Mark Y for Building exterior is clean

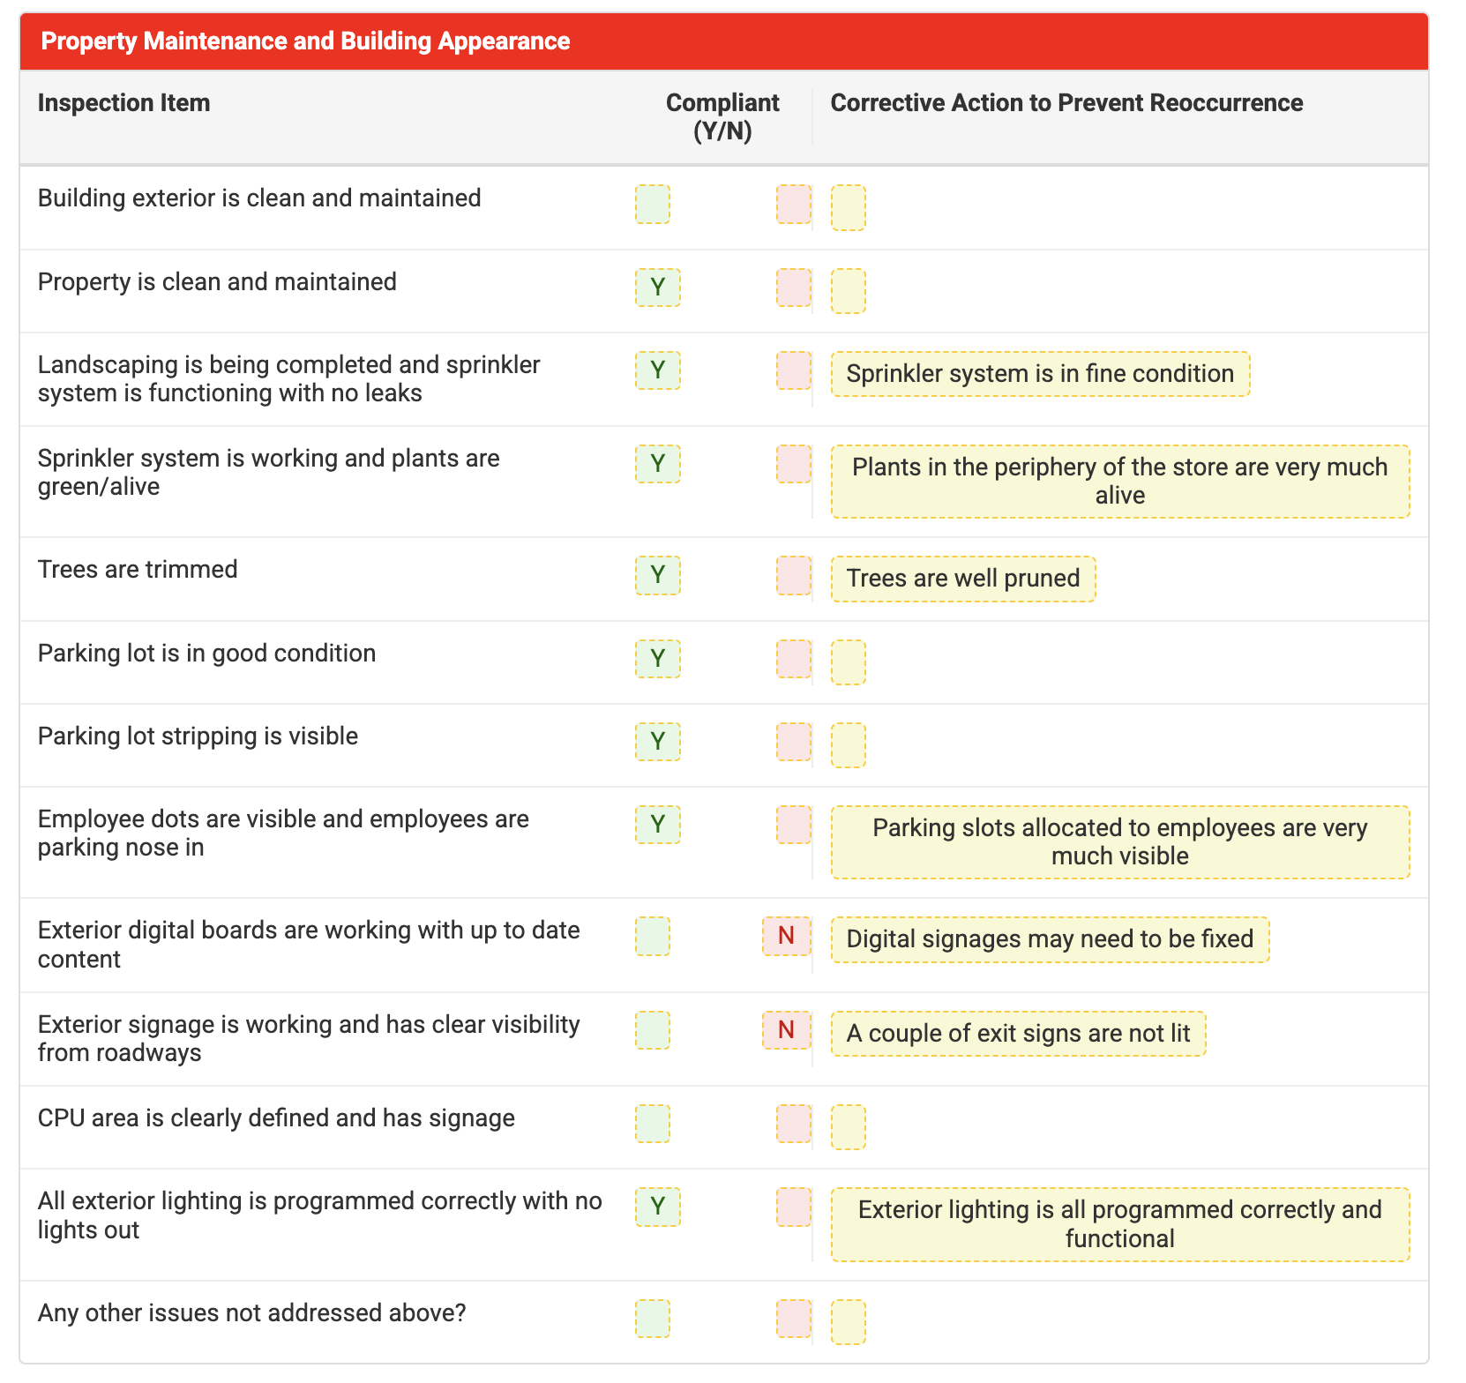pos(652,204)
